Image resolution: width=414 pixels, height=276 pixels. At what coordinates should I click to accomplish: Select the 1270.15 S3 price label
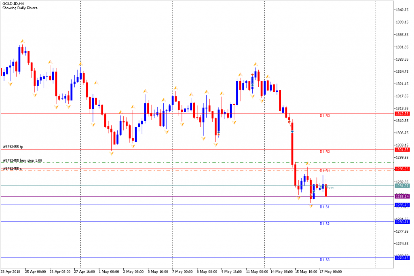pos(402,258)
